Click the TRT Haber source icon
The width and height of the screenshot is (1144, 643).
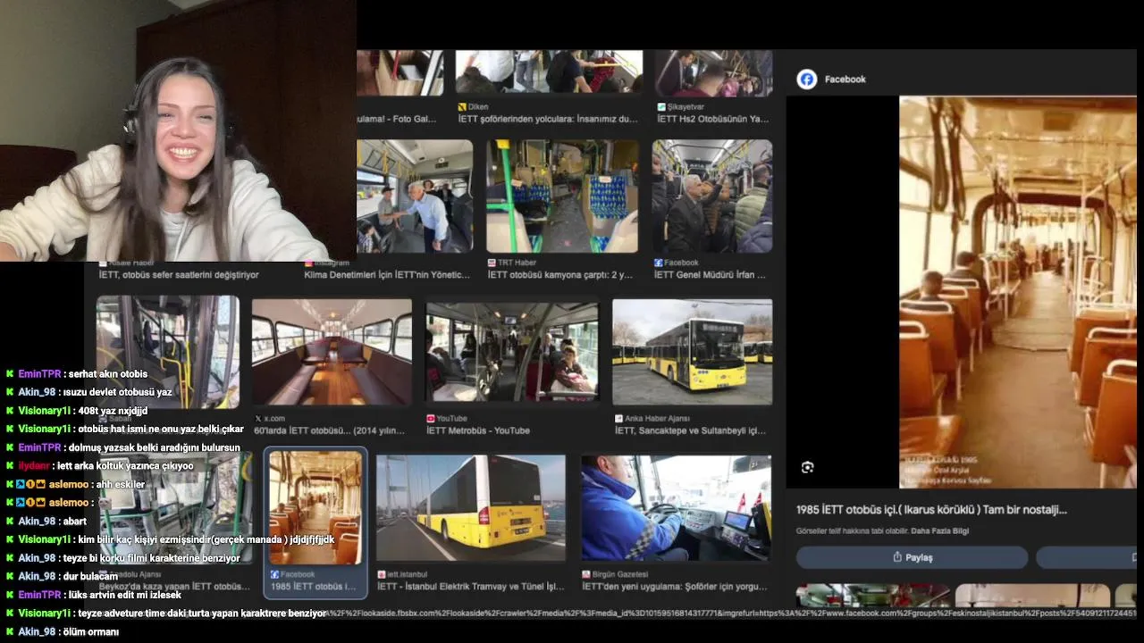tap(492, 263)
